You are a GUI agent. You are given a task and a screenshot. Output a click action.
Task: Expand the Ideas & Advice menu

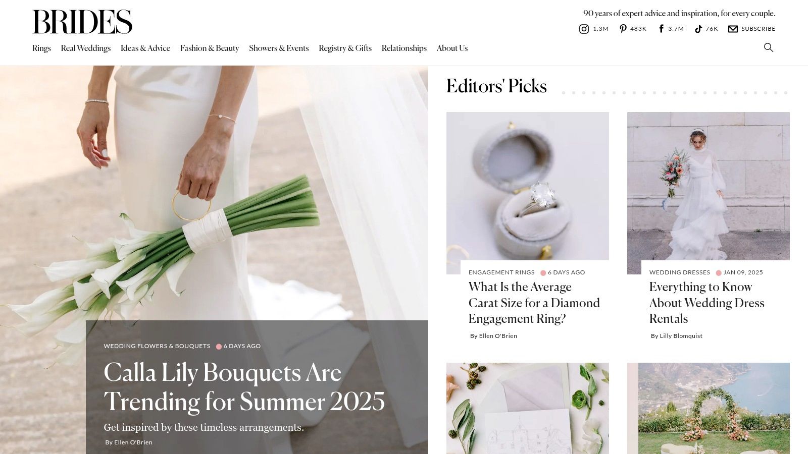pos(145,48)
